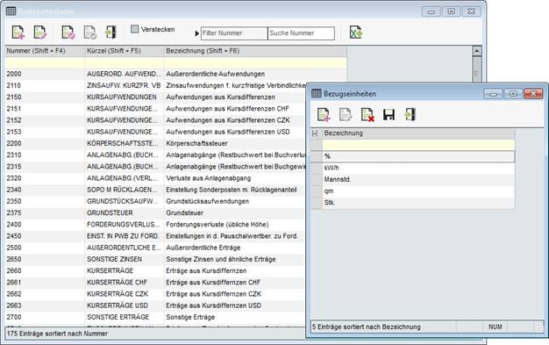Add a new entry in Bezugseinheiten toolbar
Image resolution: width=549 pixels, height=345 pixels.
click(324, 115)
